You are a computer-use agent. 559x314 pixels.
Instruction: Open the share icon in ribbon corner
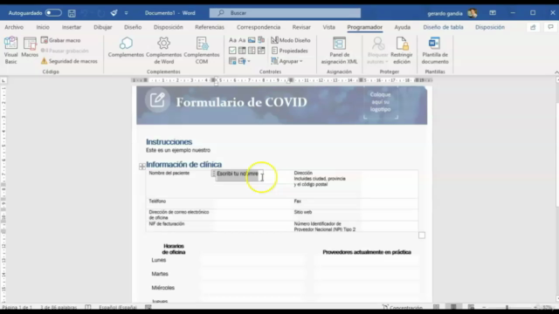(x=533, y=27)
